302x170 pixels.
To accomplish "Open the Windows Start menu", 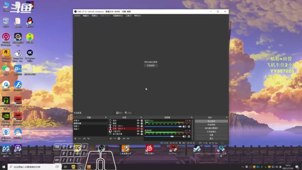I will coord(4,167).
